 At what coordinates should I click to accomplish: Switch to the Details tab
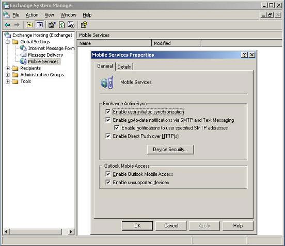pos(124,67)
